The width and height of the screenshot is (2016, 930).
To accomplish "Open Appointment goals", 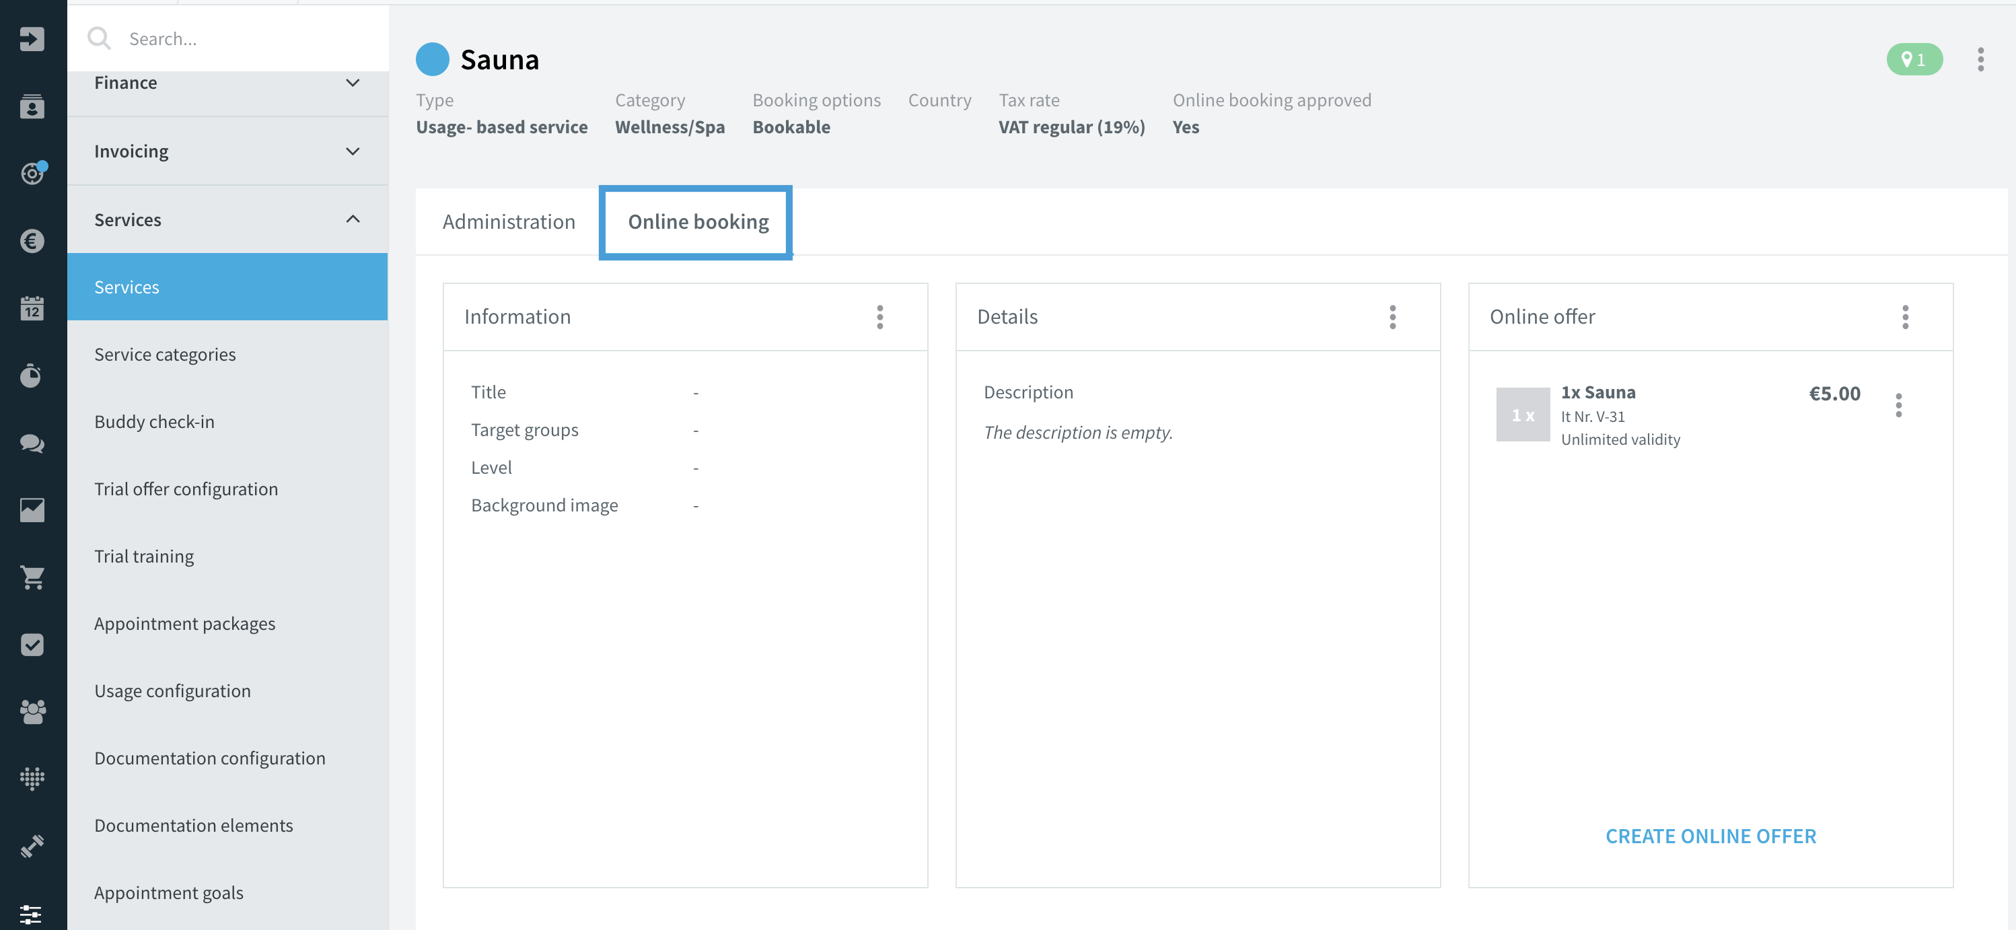I will coord(227,892).
